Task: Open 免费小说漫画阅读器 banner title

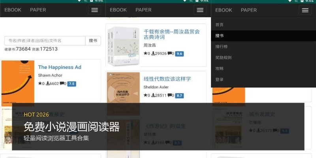Action: point(72,127)
